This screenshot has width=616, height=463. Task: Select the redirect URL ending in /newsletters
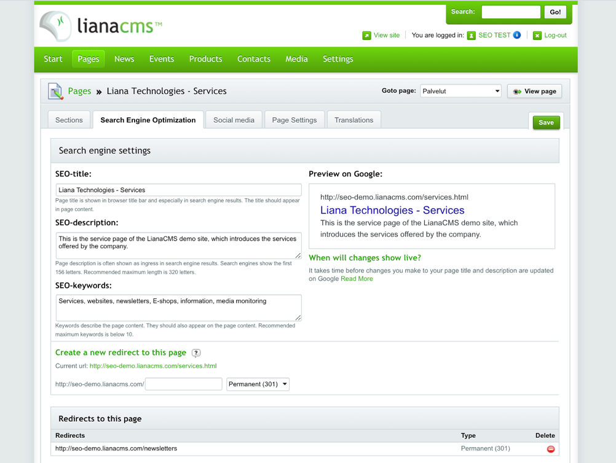(x=116, y=448)
